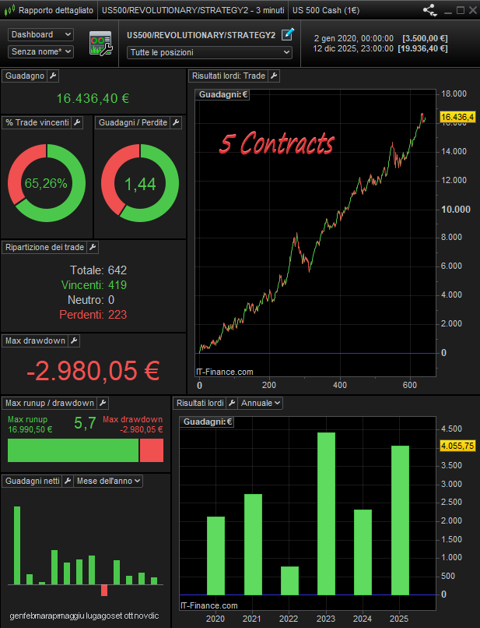Click the edit strategy name pencil icon
480x628 pixels.
click(x=287, y=34)
